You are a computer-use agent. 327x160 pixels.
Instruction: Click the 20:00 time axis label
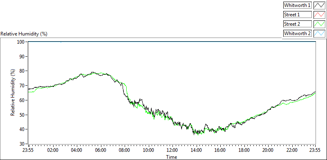(268, 150)
